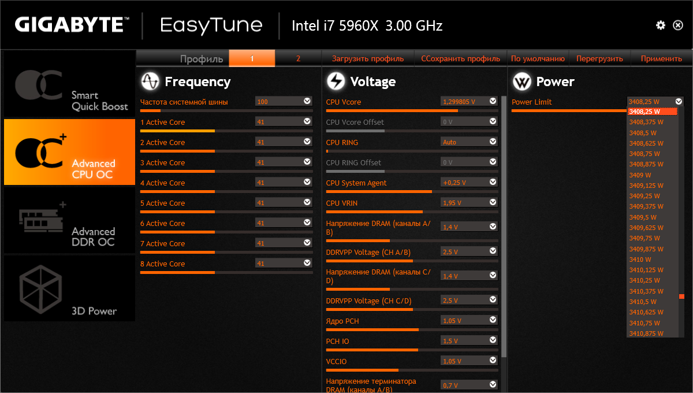Click the CPU VRIN slider bar
Viewport: 693px width, 393px height.
[412, 212]
